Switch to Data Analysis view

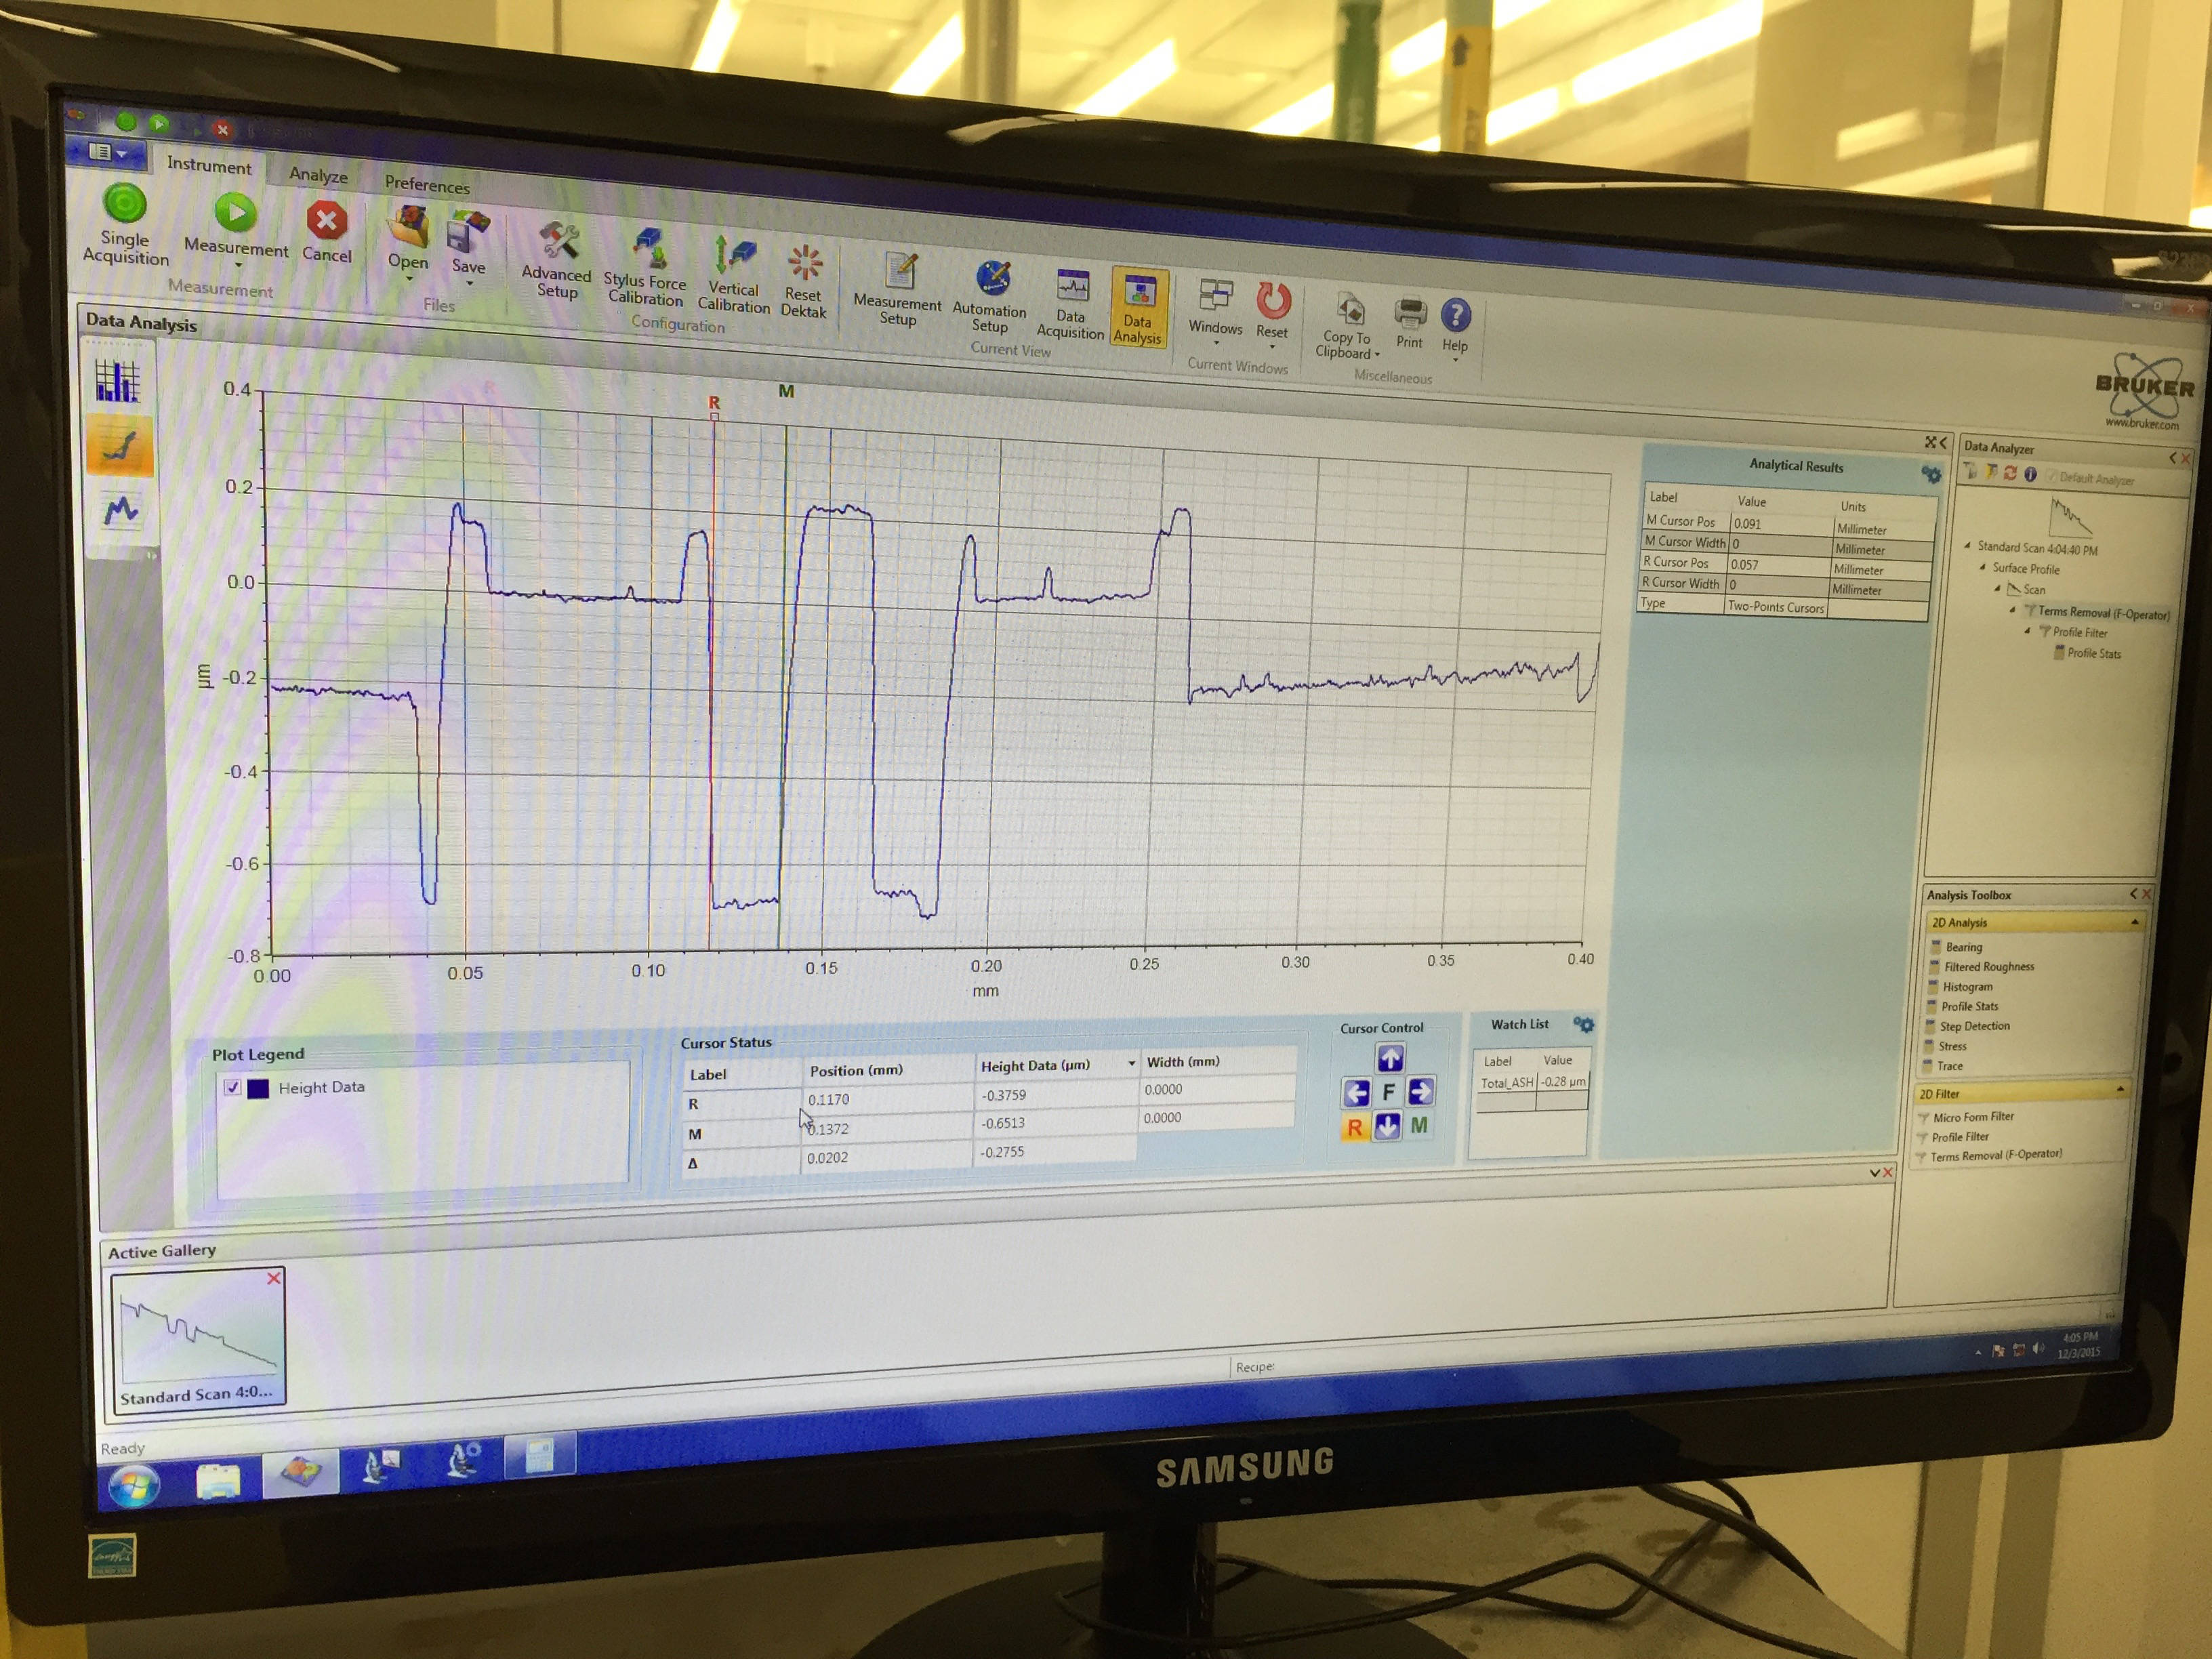(1138, 308)
